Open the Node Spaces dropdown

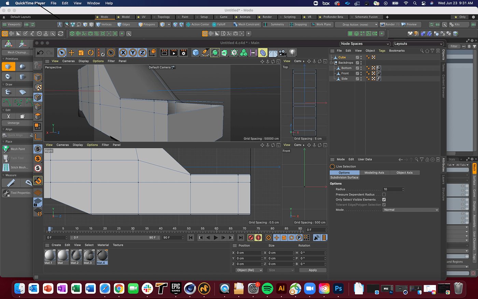(365, 44)
